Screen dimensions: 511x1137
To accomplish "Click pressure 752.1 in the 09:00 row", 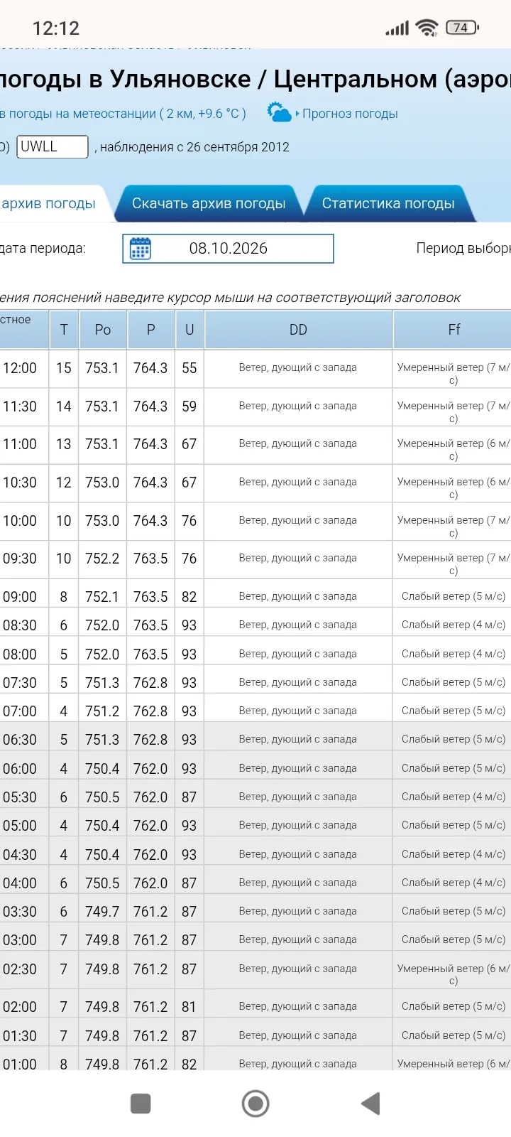I will pyautogui.click(x=103, y=597).
